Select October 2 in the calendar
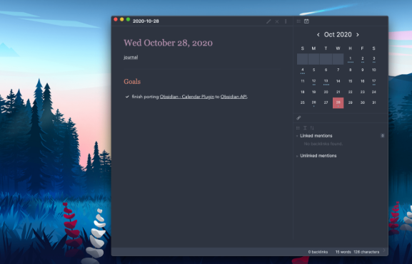Image resolution: width=412 pixels, height=264 pixels. pyautogui.click(x=362, y=59)
